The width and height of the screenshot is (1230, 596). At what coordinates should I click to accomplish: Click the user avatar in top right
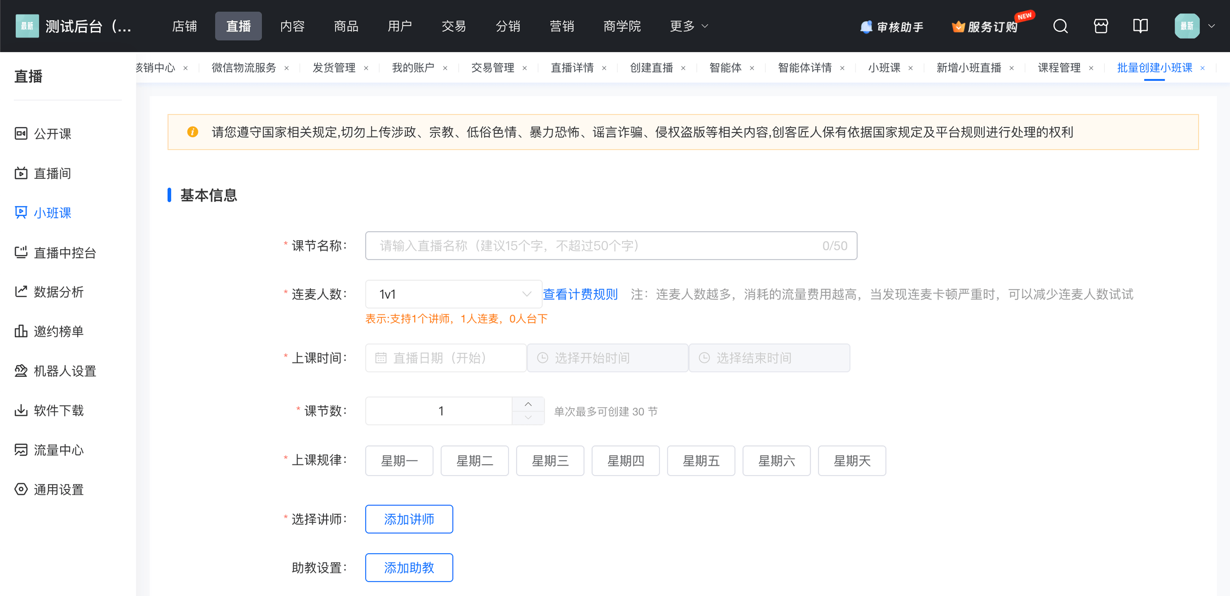[1186, 26]
